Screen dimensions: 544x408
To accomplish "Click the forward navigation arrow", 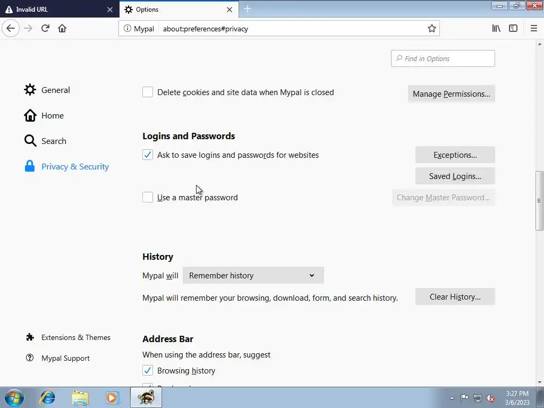I will coord(28,28).
